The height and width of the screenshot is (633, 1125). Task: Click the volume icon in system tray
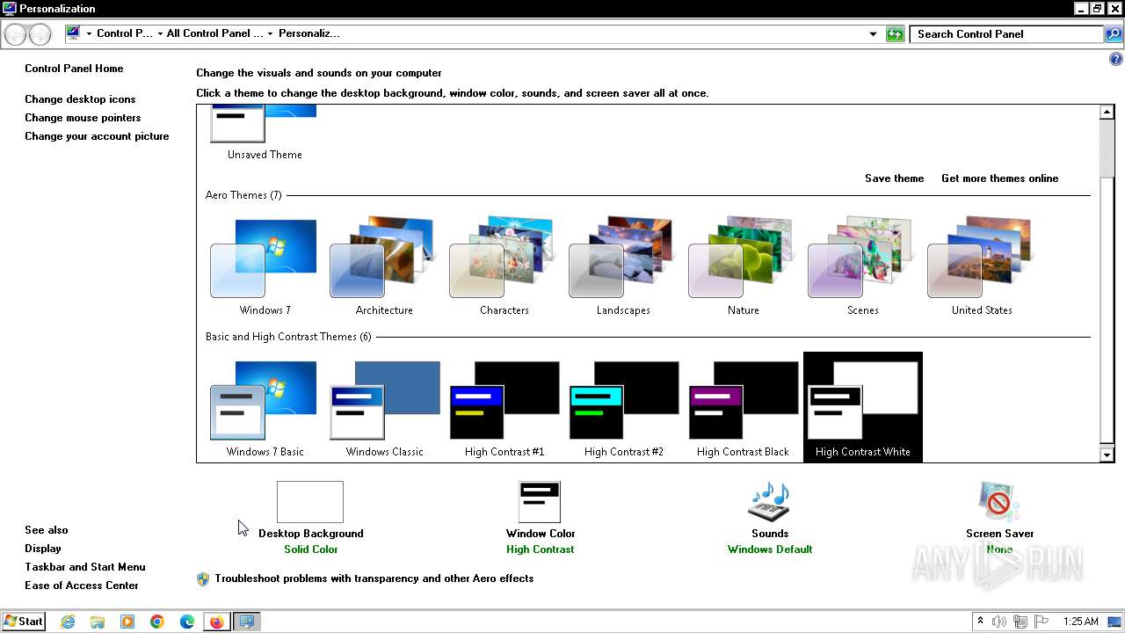[999, 622]
